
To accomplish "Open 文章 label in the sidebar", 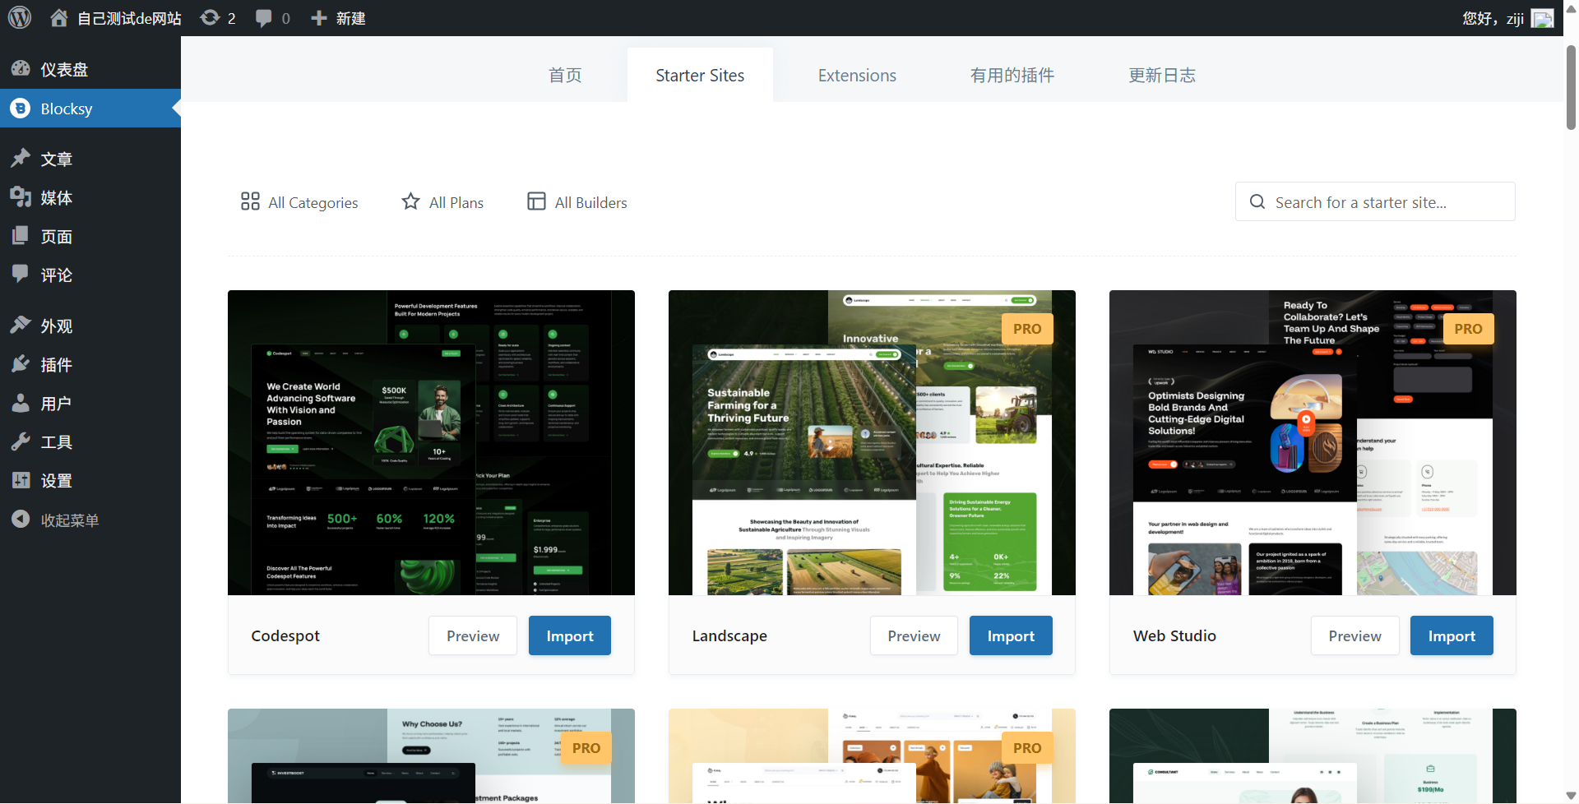I will click(x=57, y=159).
